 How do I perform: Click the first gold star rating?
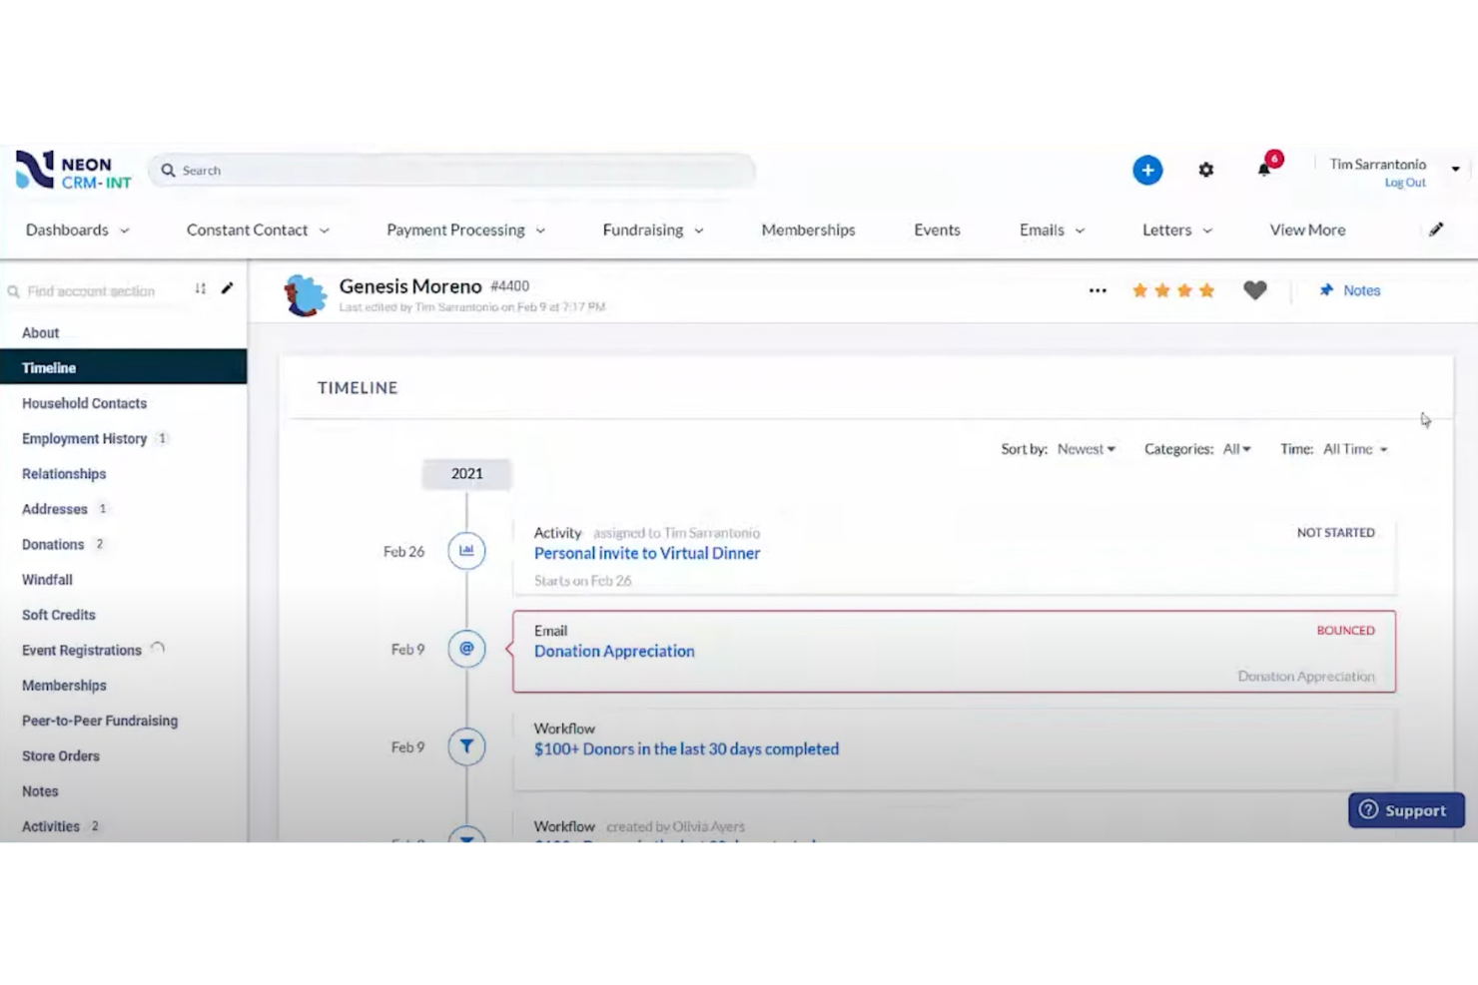pyautogui.click(x=1139, y=290)
